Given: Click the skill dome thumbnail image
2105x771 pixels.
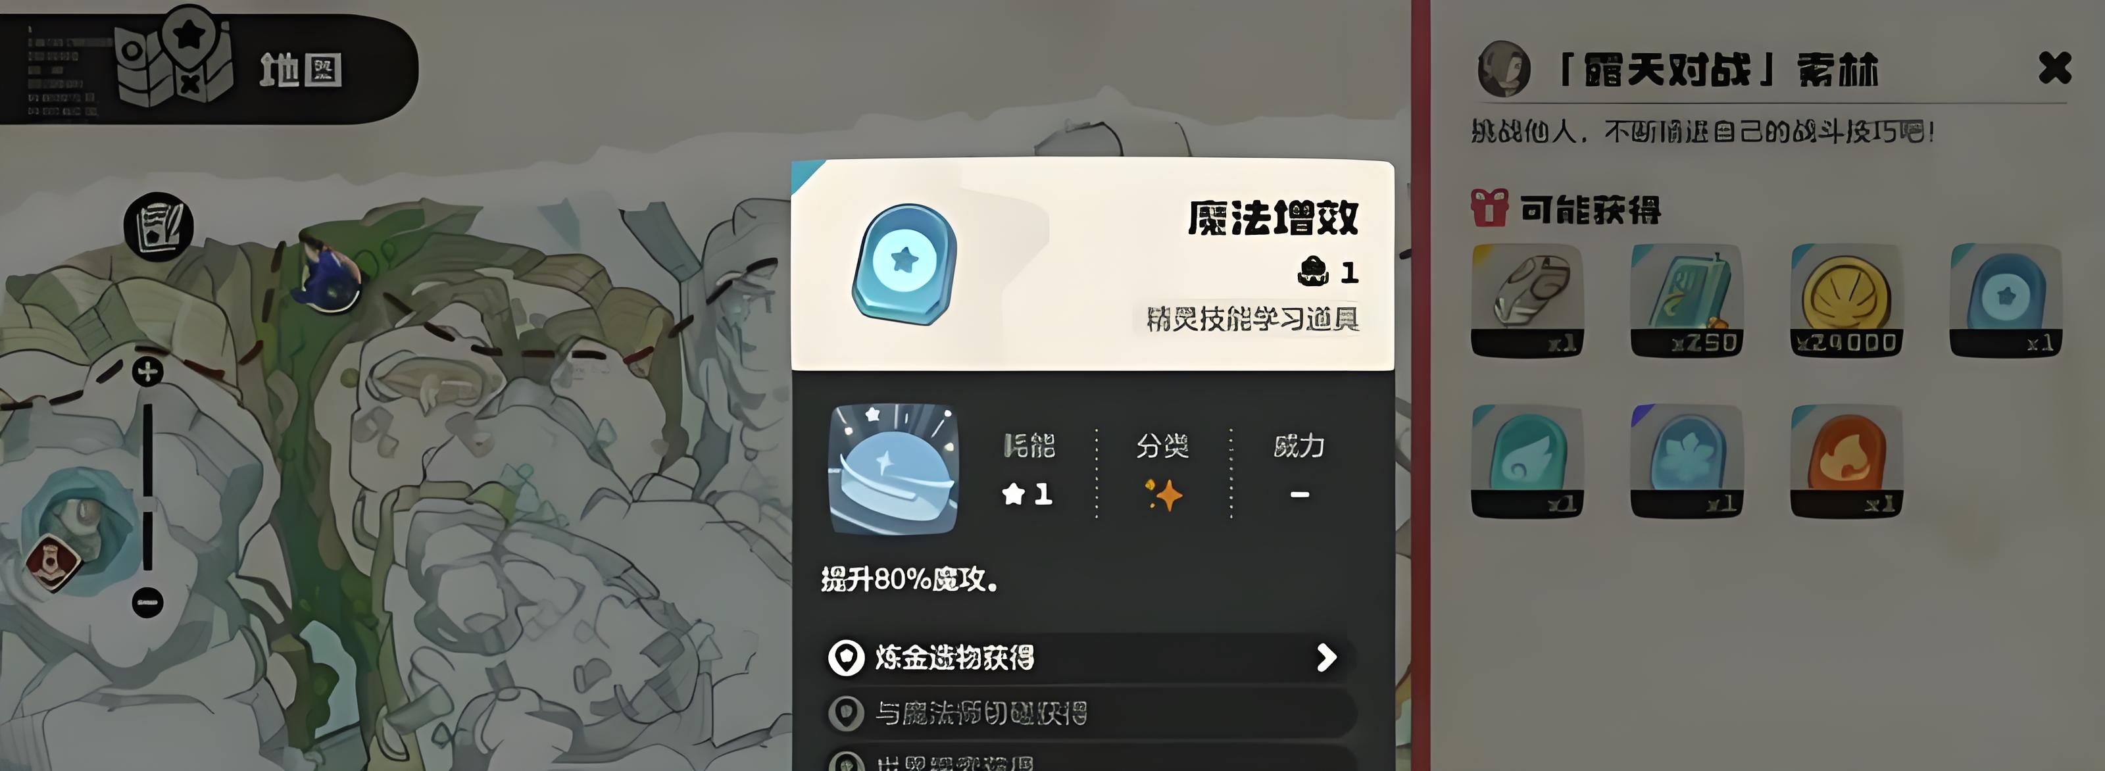Looking at the screenshot, I should (893, 469).
